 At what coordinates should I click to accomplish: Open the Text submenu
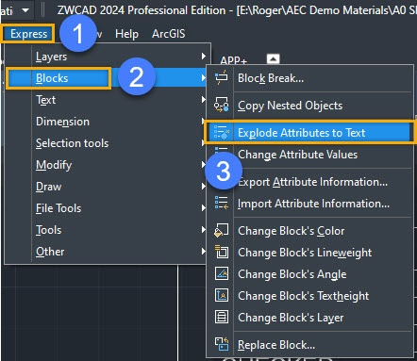[108, 100]
